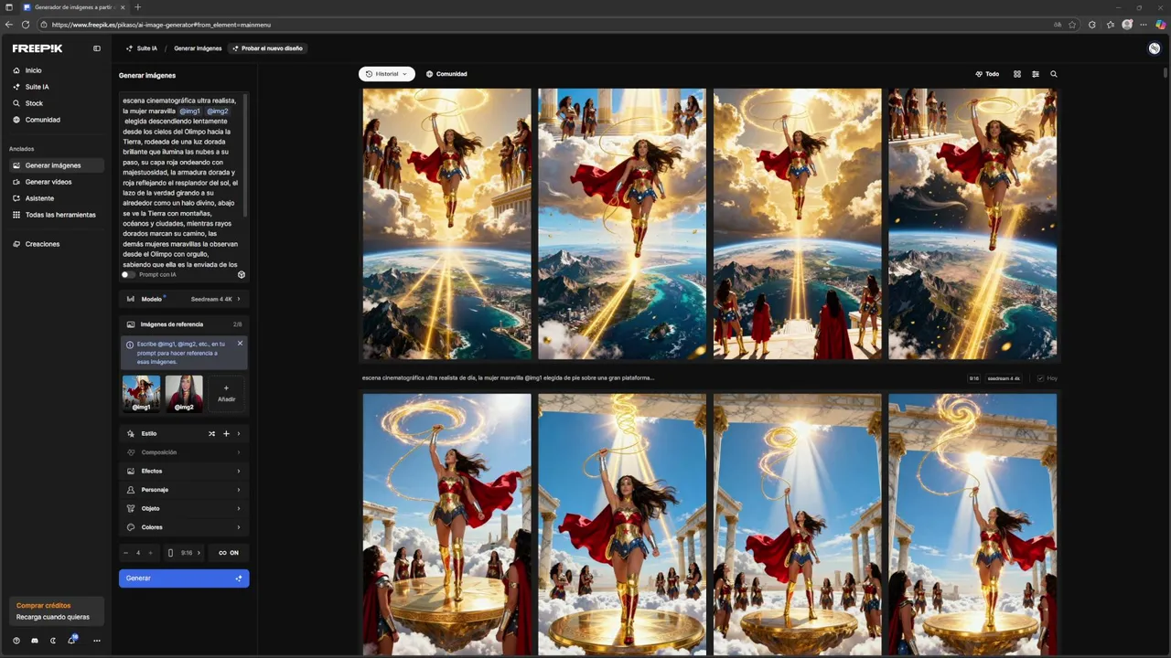This screenshot has height=658, width=1171.
Task: Open notifications bell icon
Action: [x=71, y=641]
